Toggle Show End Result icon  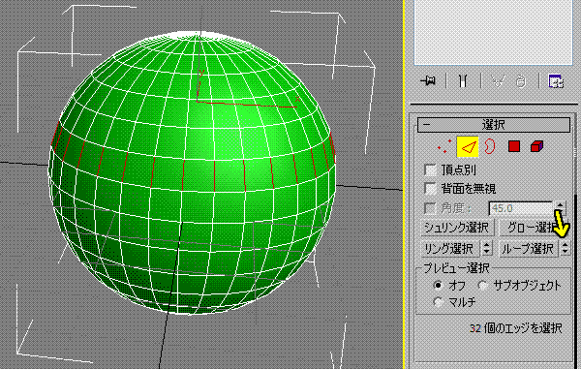tap(463, 80)
